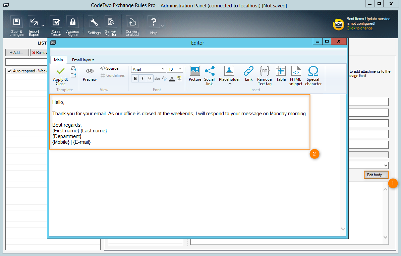The width and height of the screenshot is (401, 256).
Task: Maximize the Editor window
Action: 327,41
